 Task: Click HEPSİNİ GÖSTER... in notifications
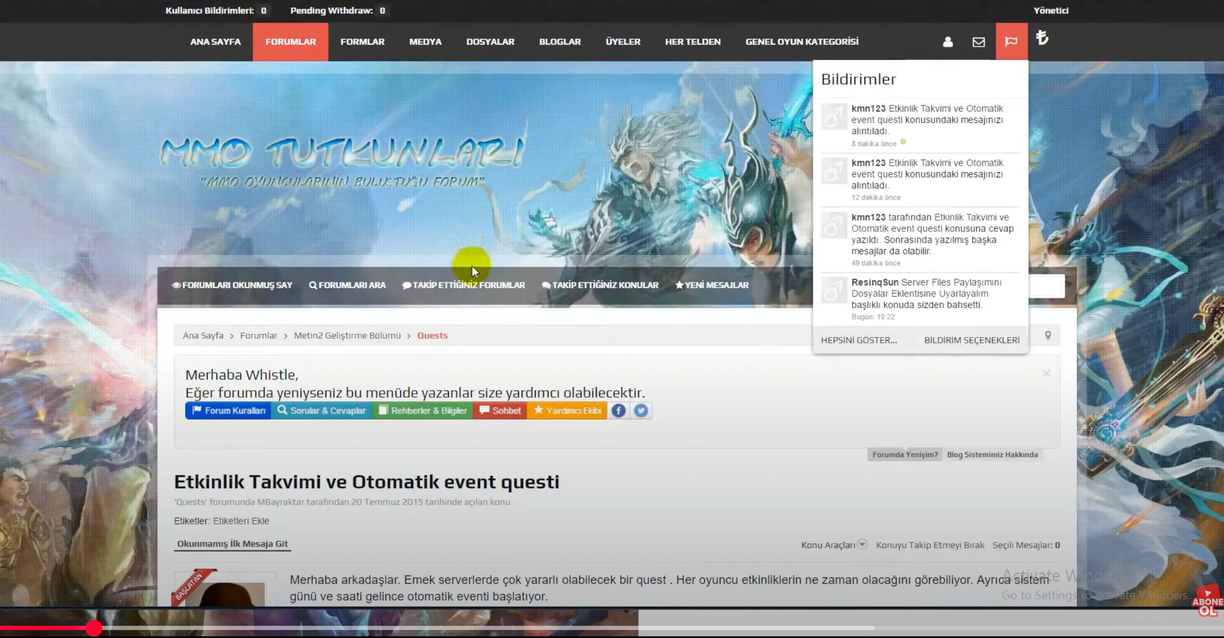(x=858, y=340)
